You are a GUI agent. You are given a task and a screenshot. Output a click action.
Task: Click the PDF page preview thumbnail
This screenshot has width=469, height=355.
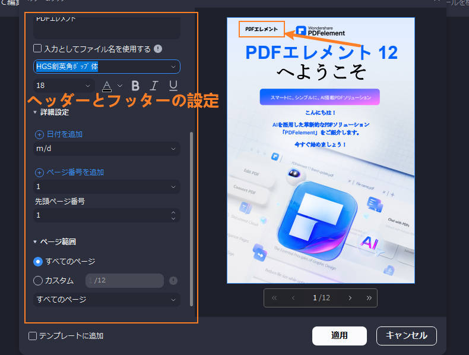[321, 150]
